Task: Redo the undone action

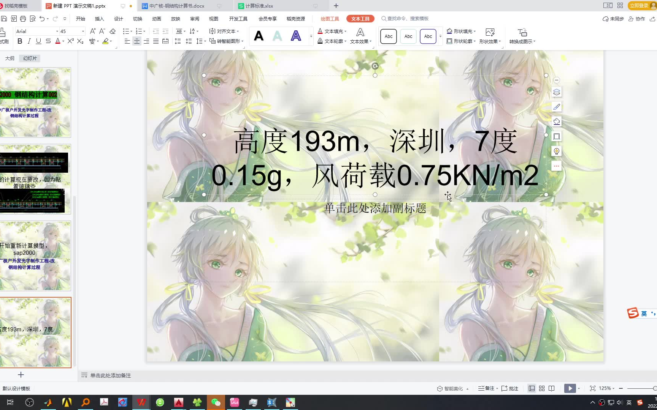Action: coord(56,19)
